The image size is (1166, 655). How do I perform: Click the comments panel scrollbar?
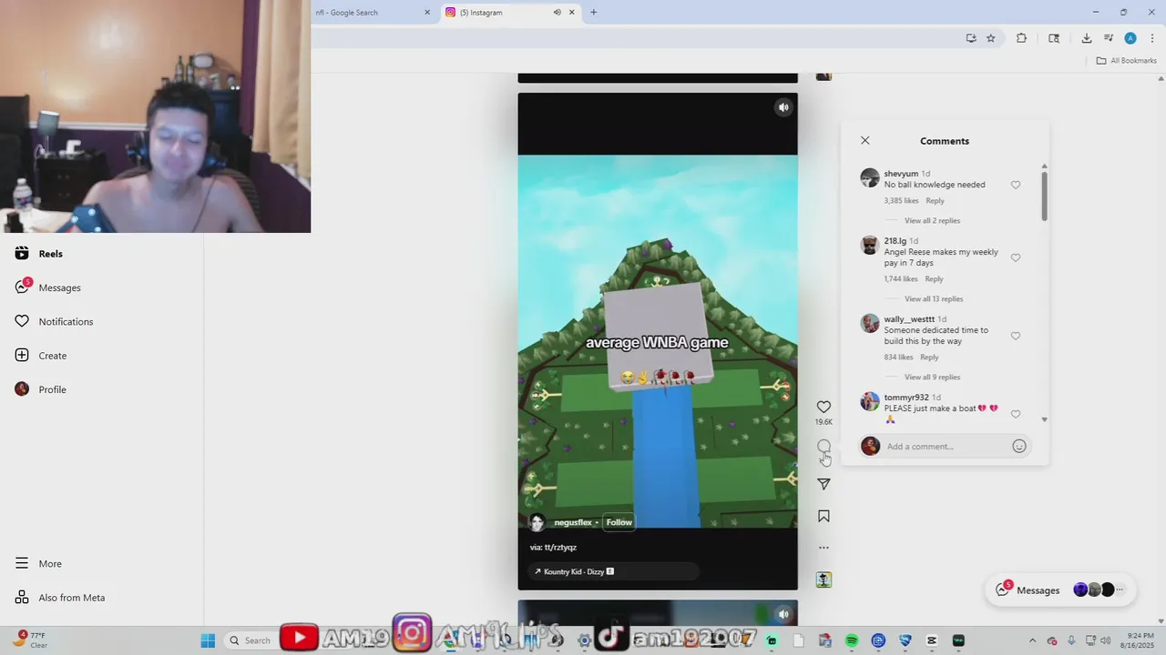(x=1044, y=196)
